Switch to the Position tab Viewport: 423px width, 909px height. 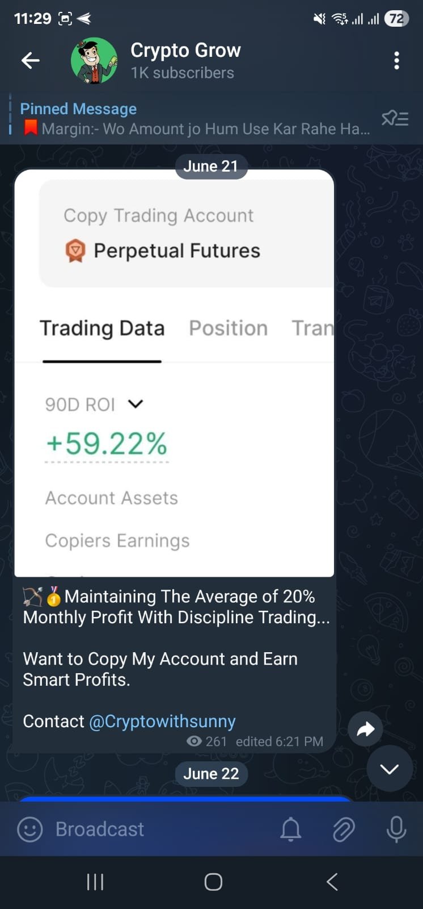pyautogui.click(x=228, y=328)
